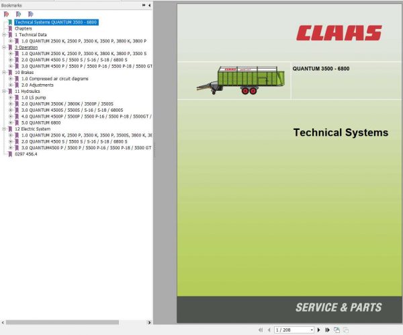The height and width of the screenshot is (335, 403).
Task: Click the third bookmark toolbar icon
Action: 31,14
